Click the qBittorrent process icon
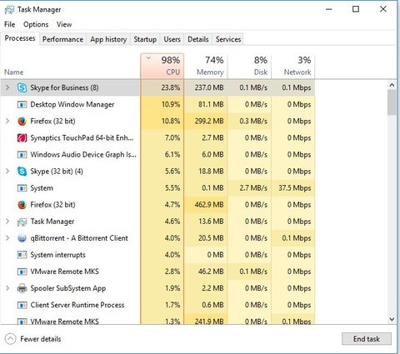Screen dimensions: 400x354 (22, 238)
